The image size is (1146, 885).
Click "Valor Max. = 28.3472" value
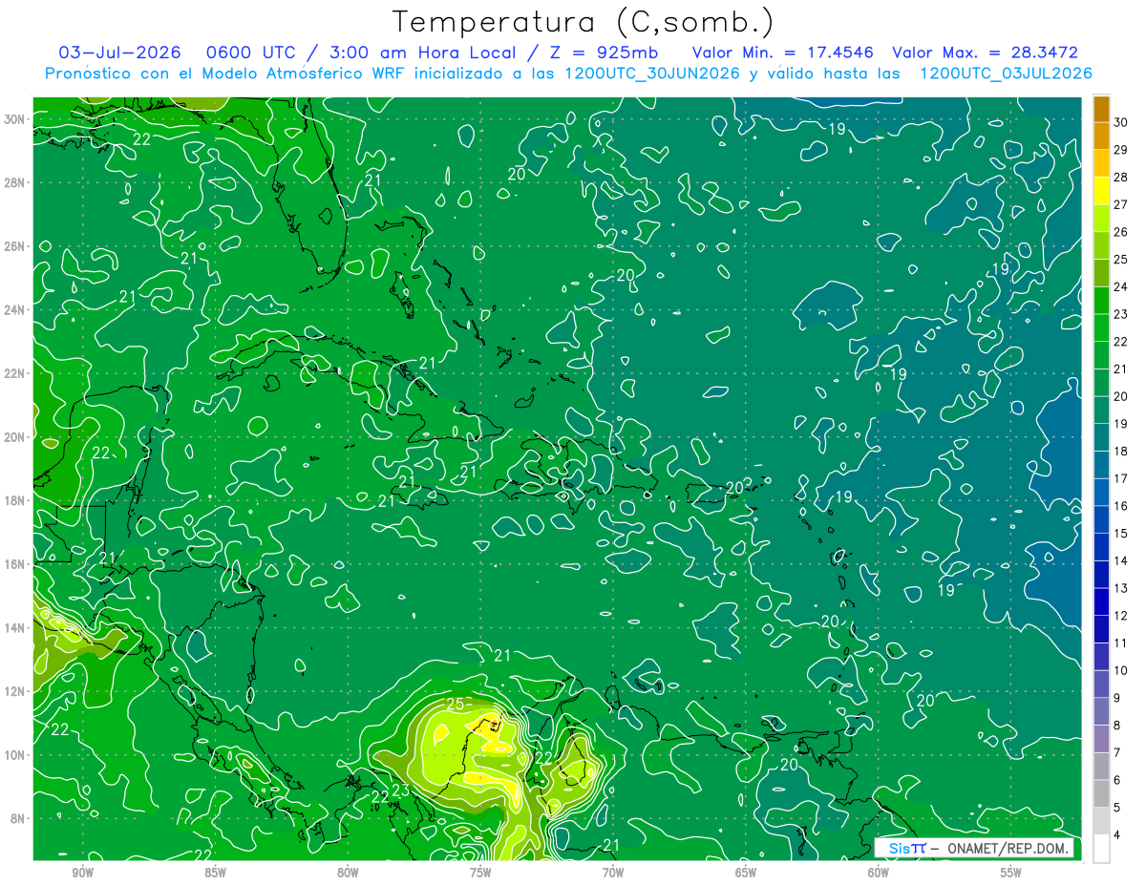coord(986,53)
